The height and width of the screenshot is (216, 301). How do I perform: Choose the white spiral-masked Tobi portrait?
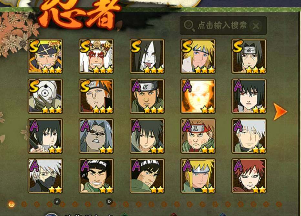[45, 96]
